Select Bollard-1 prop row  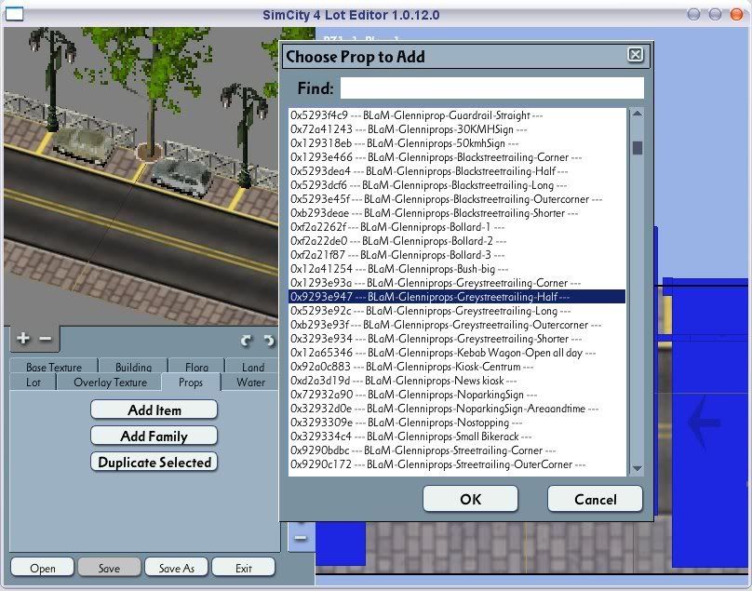[x=458, y=227]
